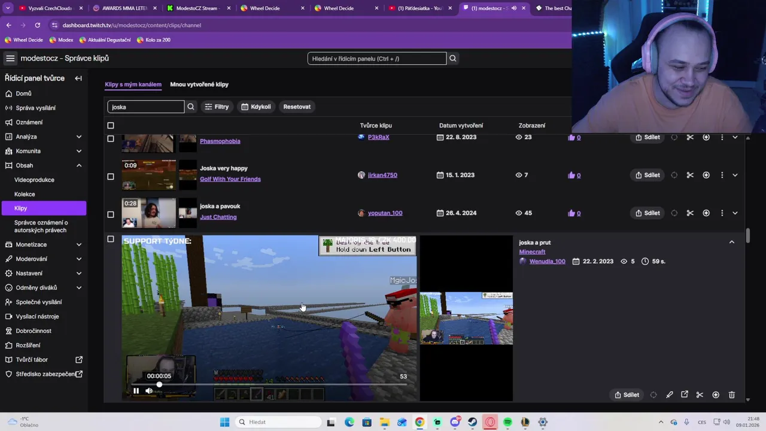This screenshot has height=431, width=766.
Task: Open Spotify from the Windows taskbar
Action: [507, 422]
